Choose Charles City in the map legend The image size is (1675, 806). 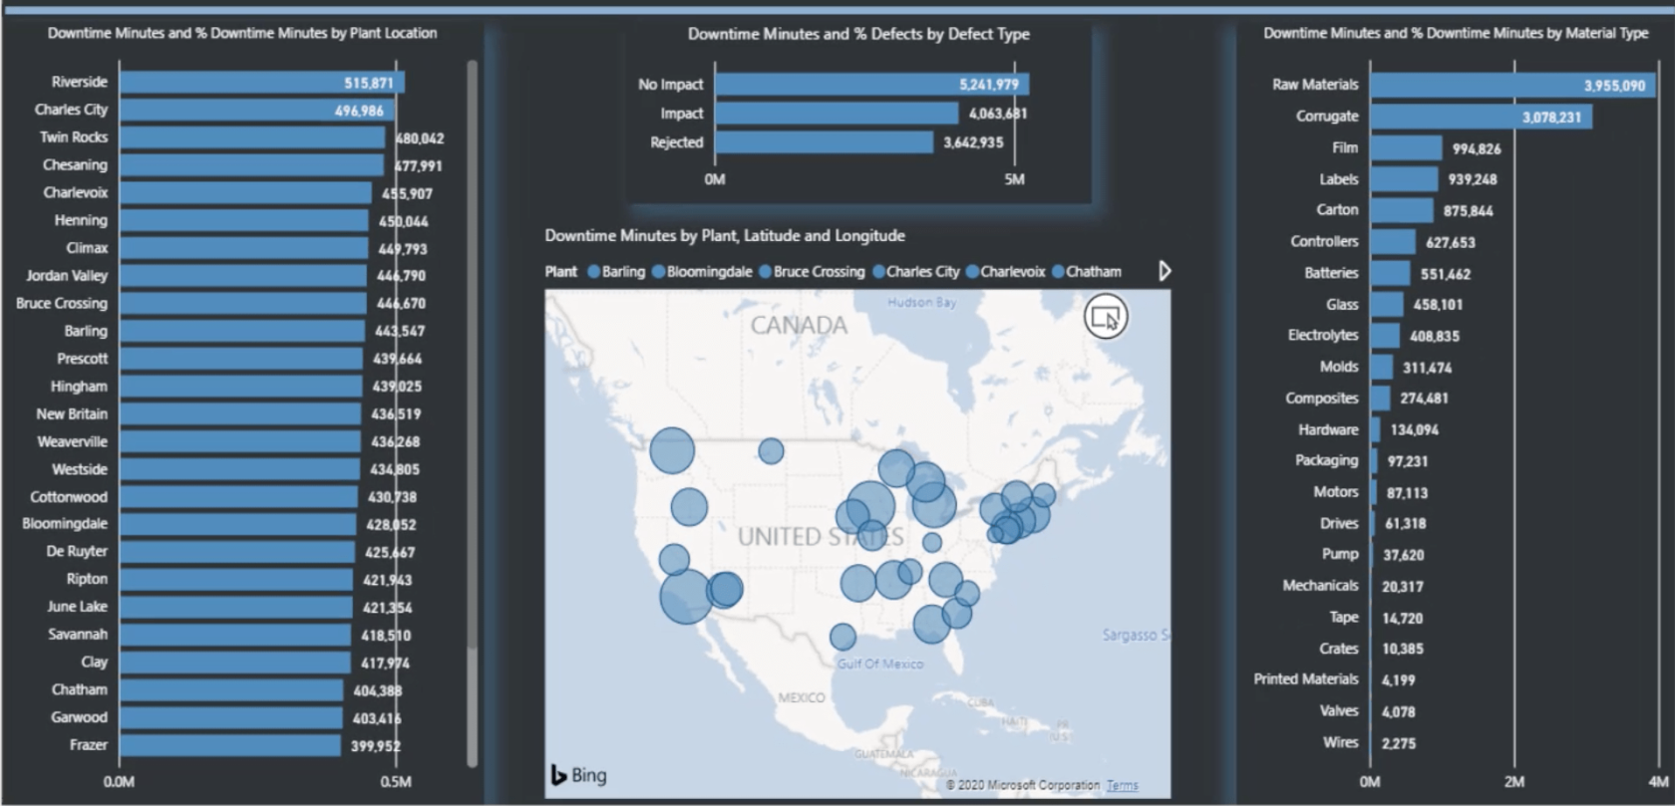915,272
